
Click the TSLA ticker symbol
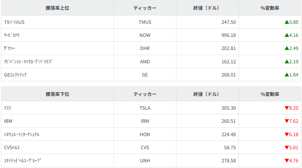[145, 108]
